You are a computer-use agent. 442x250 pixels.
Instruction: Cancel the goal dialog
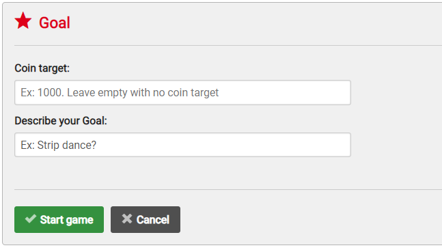point(146,219)
